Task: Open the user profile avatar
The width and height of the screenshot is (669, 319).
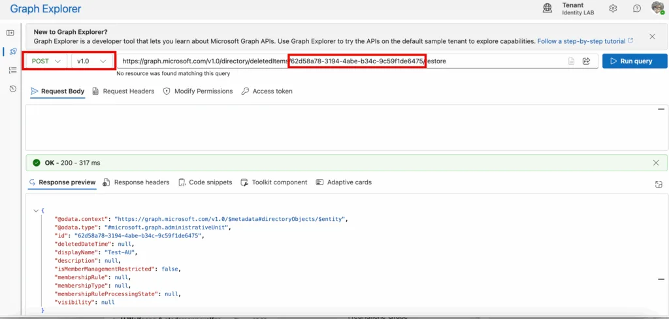Action: (657, 8)
